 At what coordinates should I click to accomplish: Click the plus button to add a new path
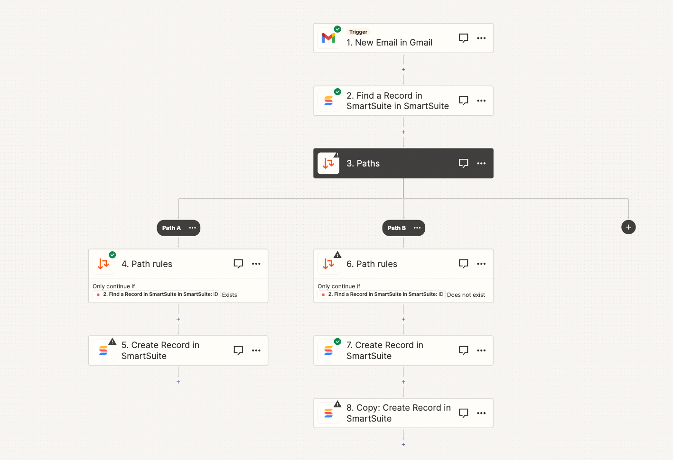click(x=628, y=227)
